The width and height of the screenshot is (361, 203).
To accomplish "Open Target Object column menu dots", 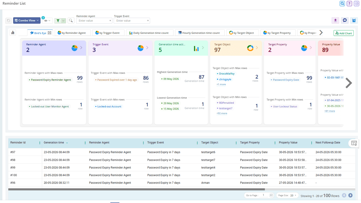I will [236, 143].
